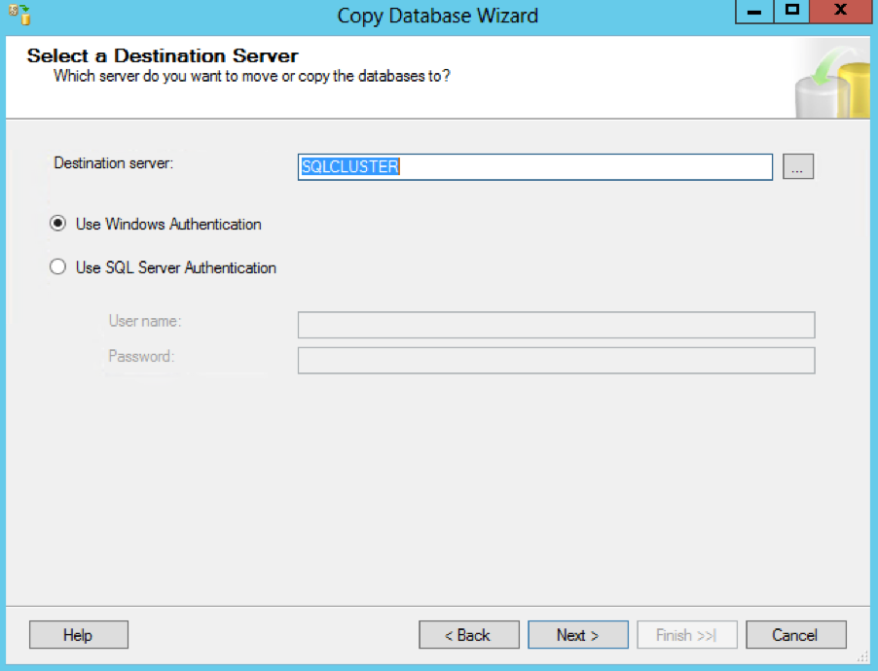Minimize the wizard window
This screenshot has width=878, height=671.
coord(754,12)
